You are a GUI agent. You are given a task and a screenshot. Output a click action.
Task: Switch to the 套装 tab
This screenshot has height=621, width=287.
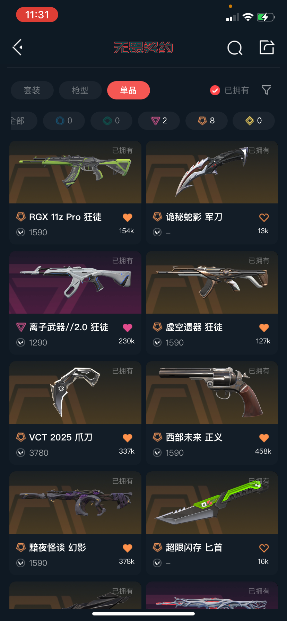32,90
